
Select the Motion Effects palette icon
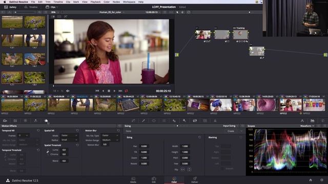click(x=46, y=121)
